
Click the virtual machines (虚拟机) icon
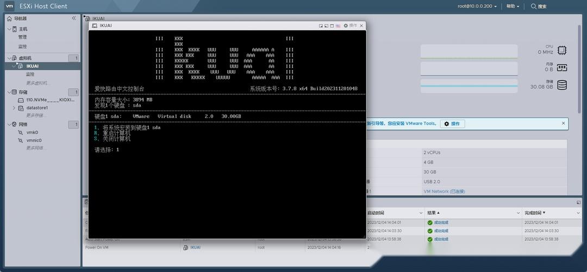(15, 58)
